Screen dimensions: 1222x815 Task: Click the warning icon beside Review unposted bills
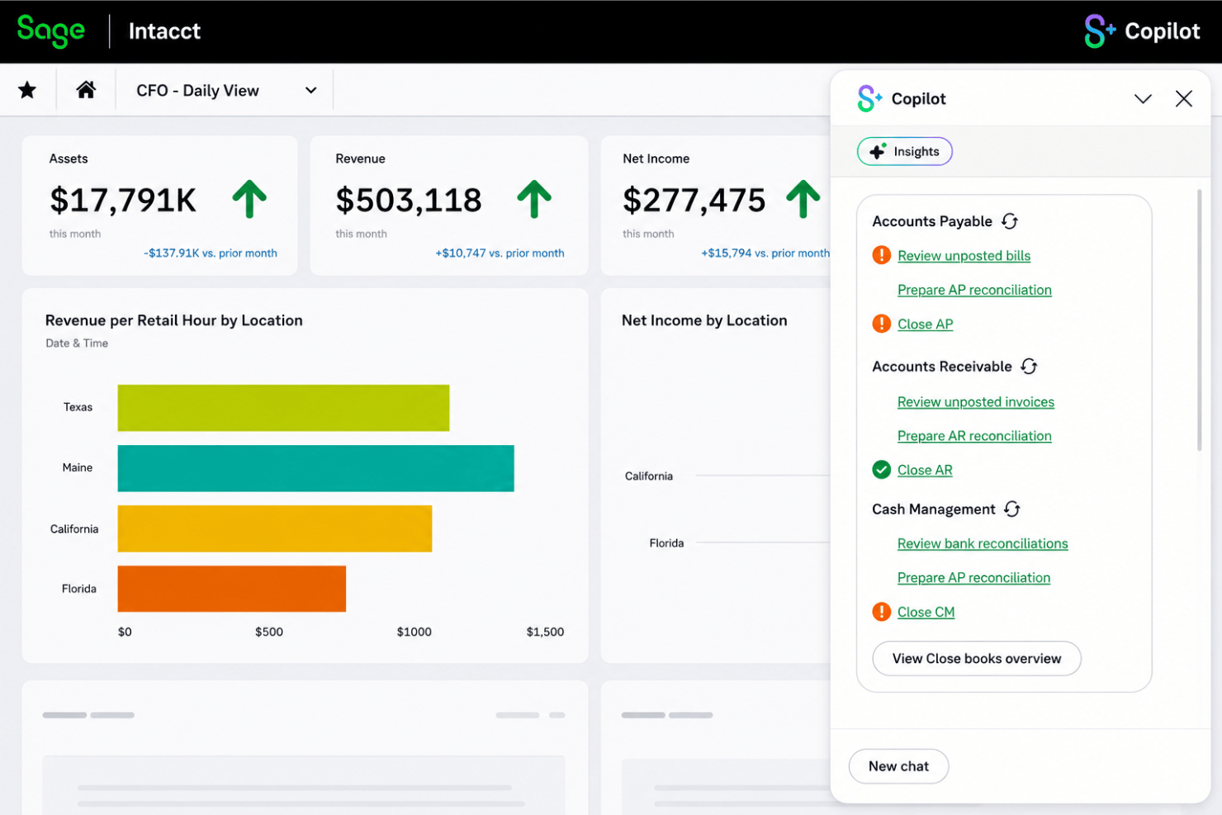[882, 255]
